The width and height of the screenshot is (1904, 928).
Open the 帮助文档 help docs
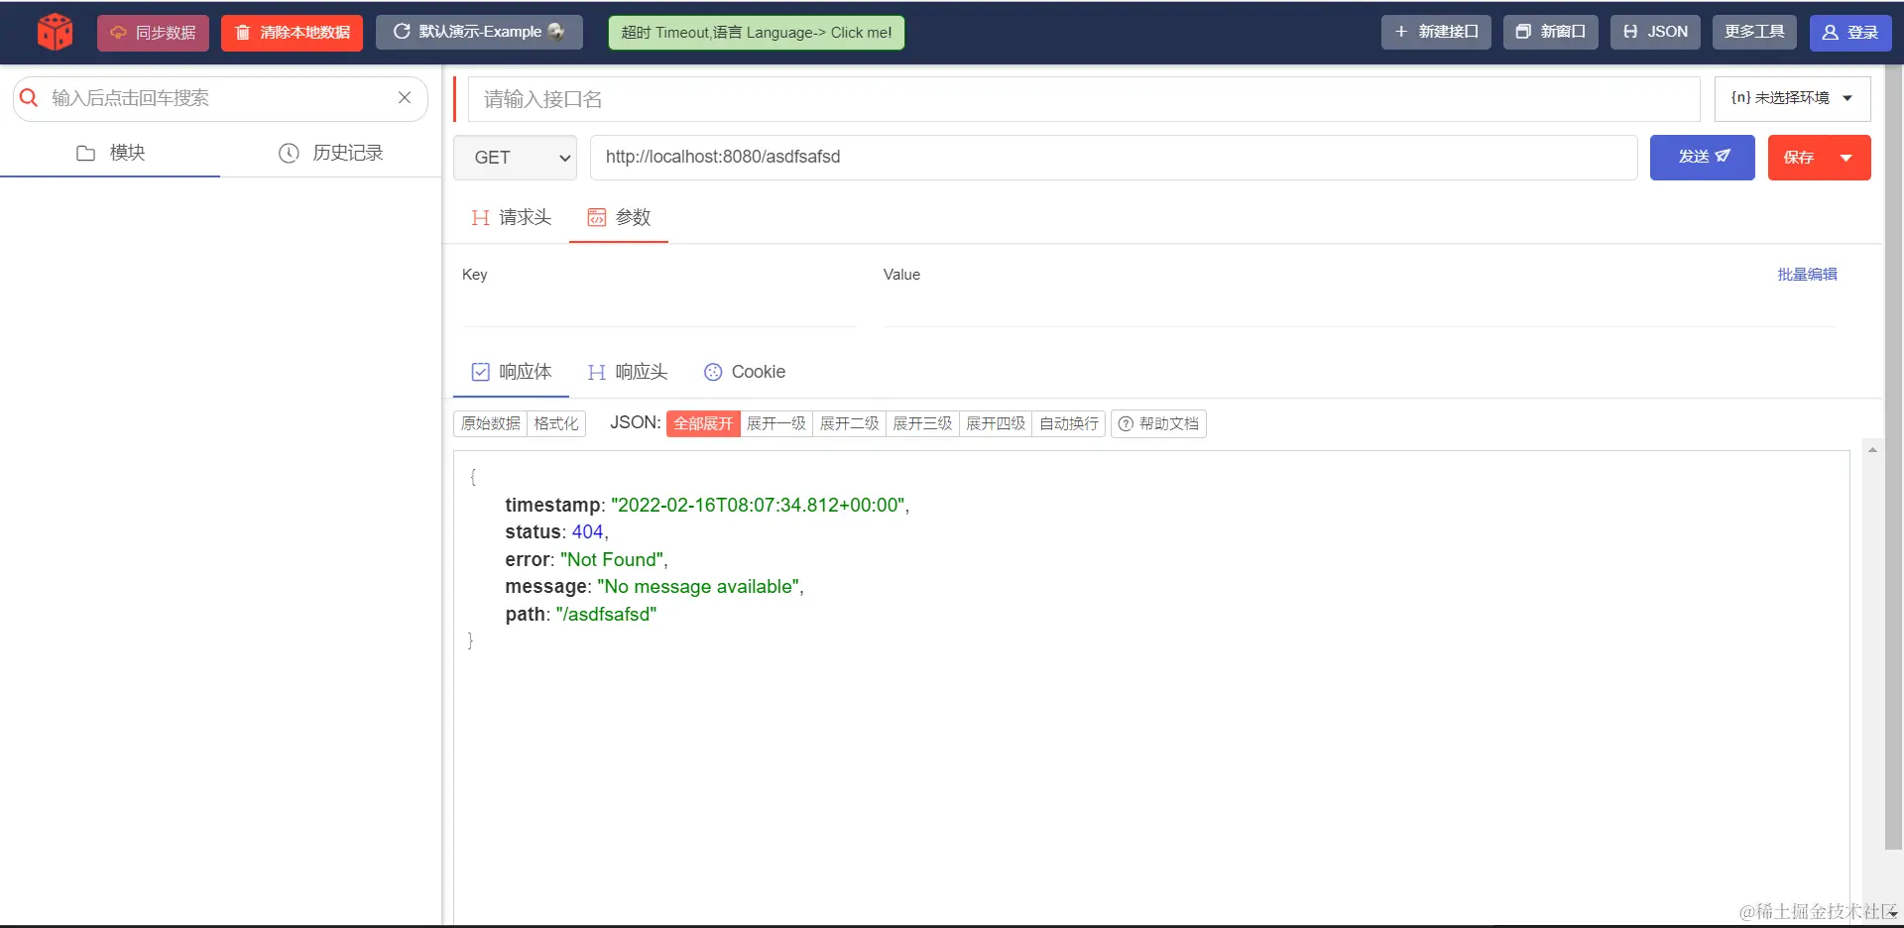tap(1158, 423)
